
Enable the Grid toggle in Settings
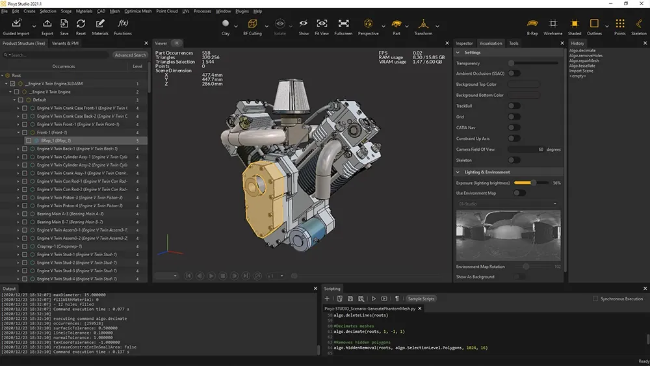pos(514,117)
